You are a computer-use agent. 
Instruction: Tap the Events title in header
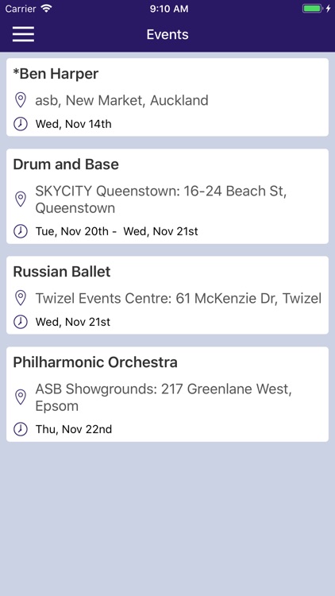tap(167, 34)
